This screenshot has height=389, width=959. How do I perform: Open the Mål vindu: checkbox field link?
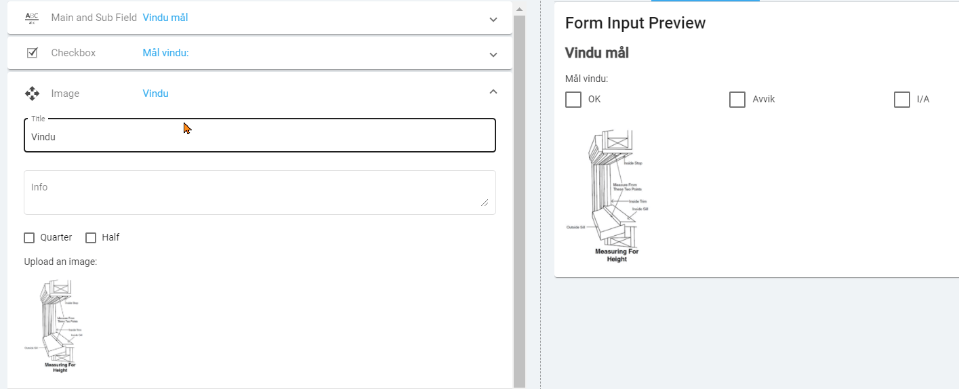[x=165, y=53]
